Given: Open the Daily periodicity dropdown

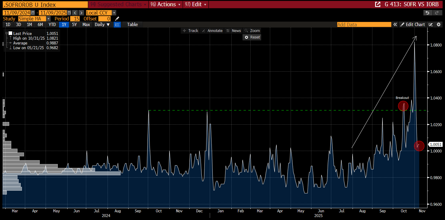Looking at the screenshot, I should tap(102, 25).
